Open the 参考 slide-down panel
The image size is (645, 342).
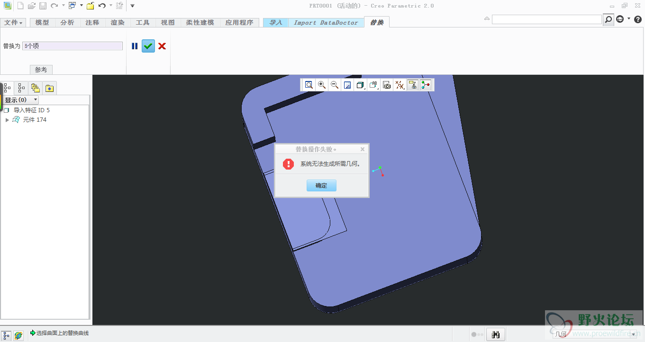(41, 70)
